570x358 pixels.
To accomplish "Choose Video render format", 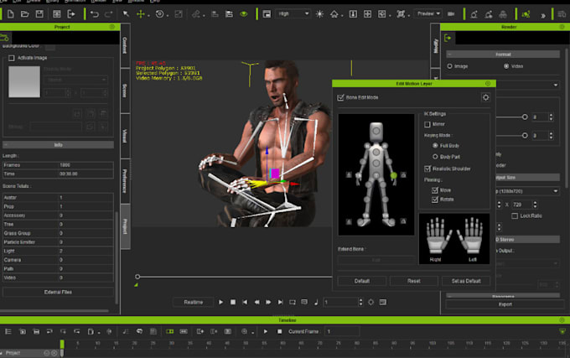I will tap(506, 66).
